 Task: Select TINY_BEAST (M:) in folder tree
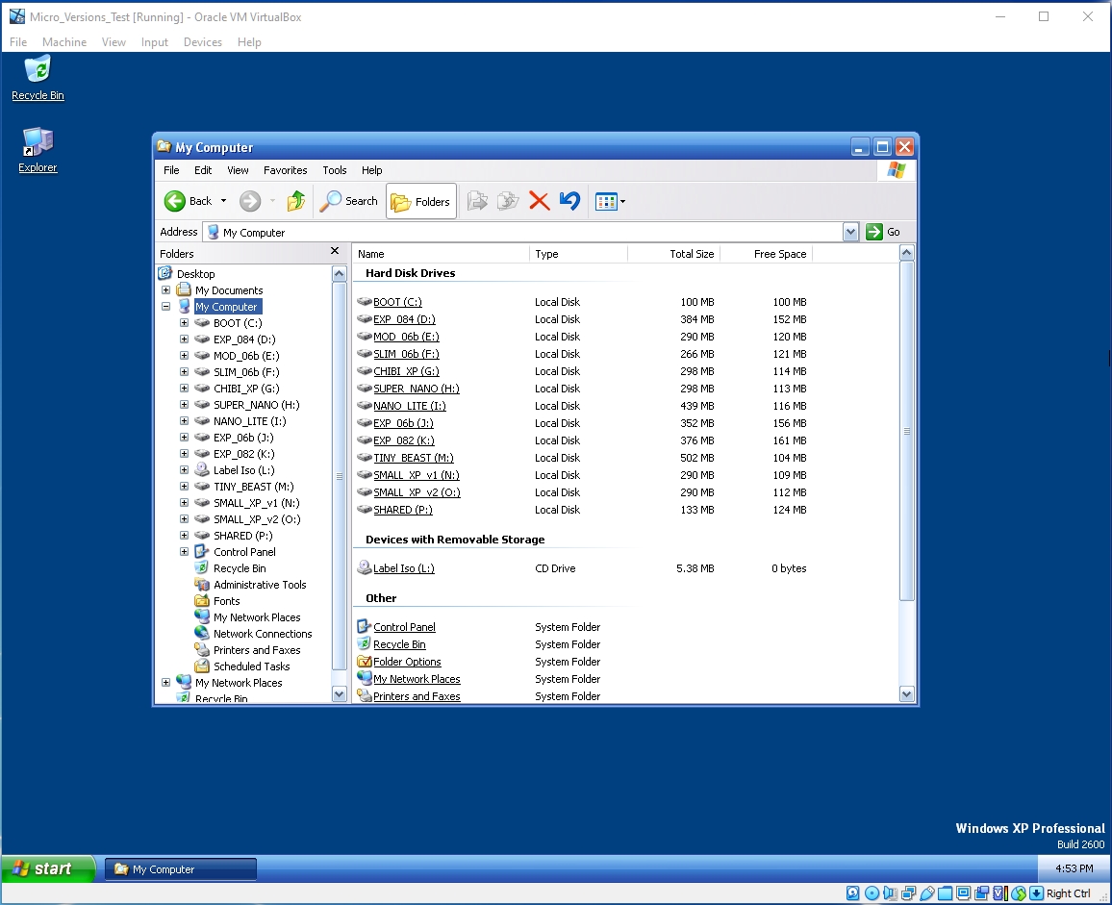[x=253, y=487]
